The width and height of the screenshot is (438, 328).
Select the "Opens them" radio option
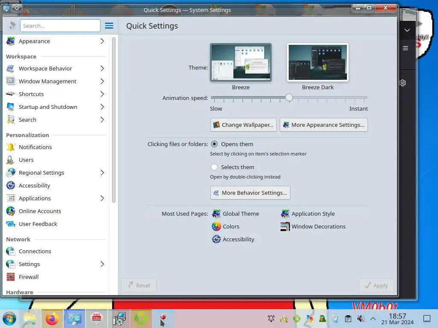[x=214, y=144]
